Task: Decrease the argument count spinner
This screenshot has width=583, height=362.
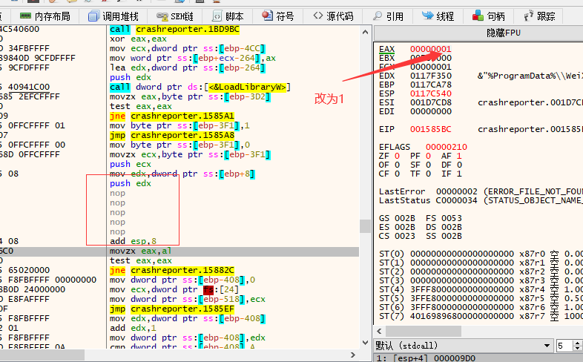Action: point(579,349)
